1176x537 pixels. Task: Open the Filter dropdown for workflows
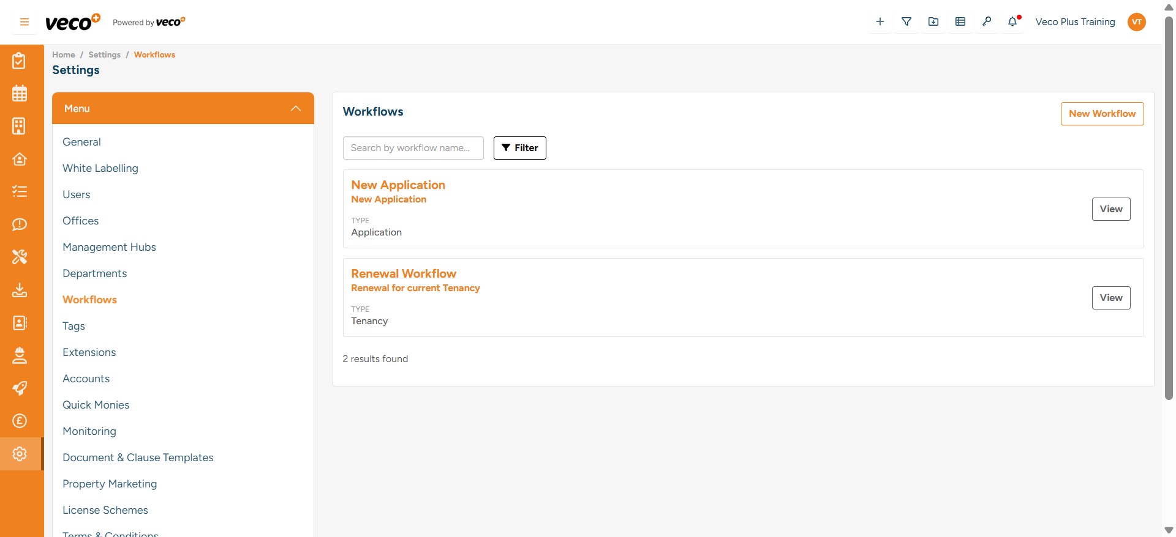pyautogui.click(x=519, y=148)
